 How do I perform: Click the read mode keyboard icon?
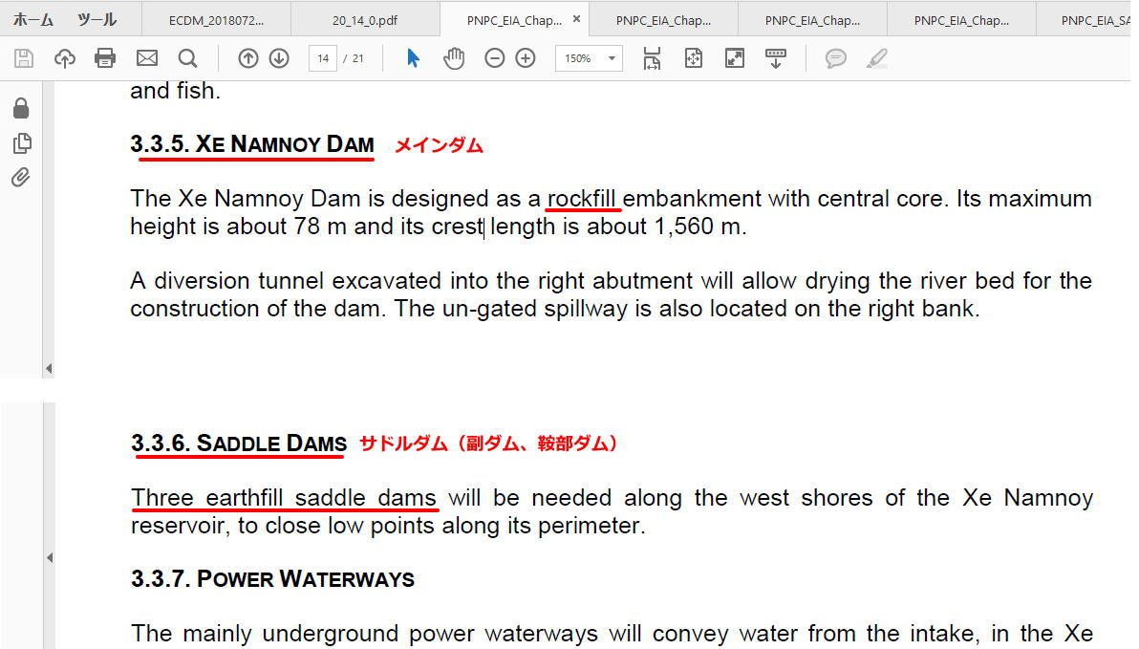pyautogui.click(x=776, y=58)
